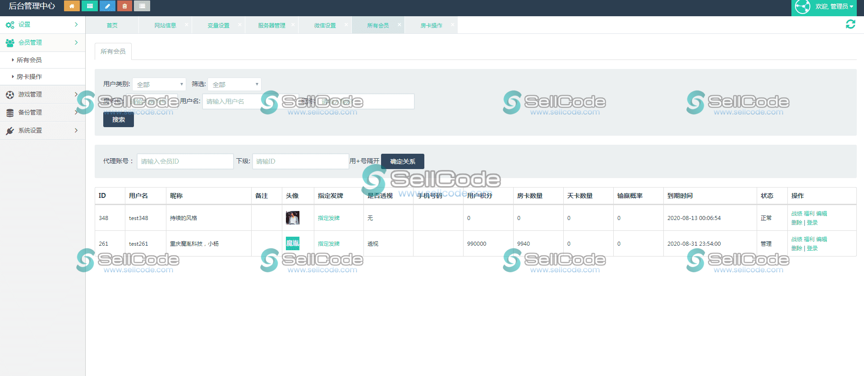Switch to the 房卡操作 tab
The image size is (864, 376).
pyautogui.click(x=431, y=25)
